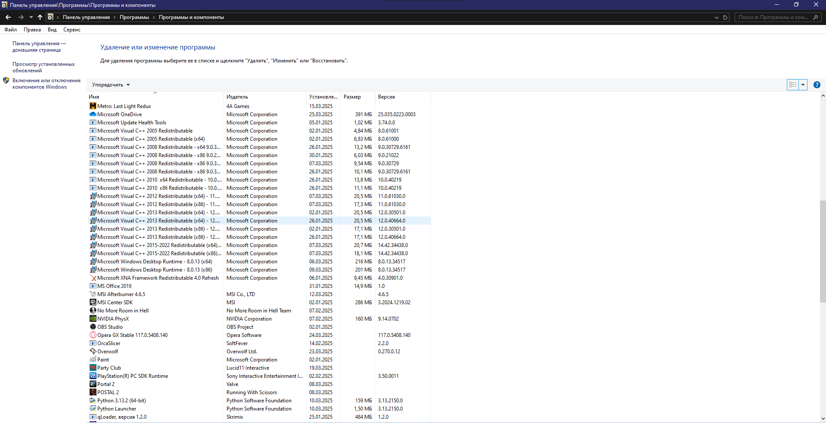This screenshot has height=423, width=826.
Task: Open the Файл menu
Action: pyautogui.click(x=10, y=30)
